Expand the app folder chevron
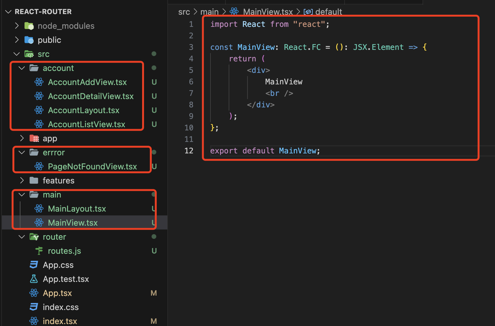 (x=22, y=138)
